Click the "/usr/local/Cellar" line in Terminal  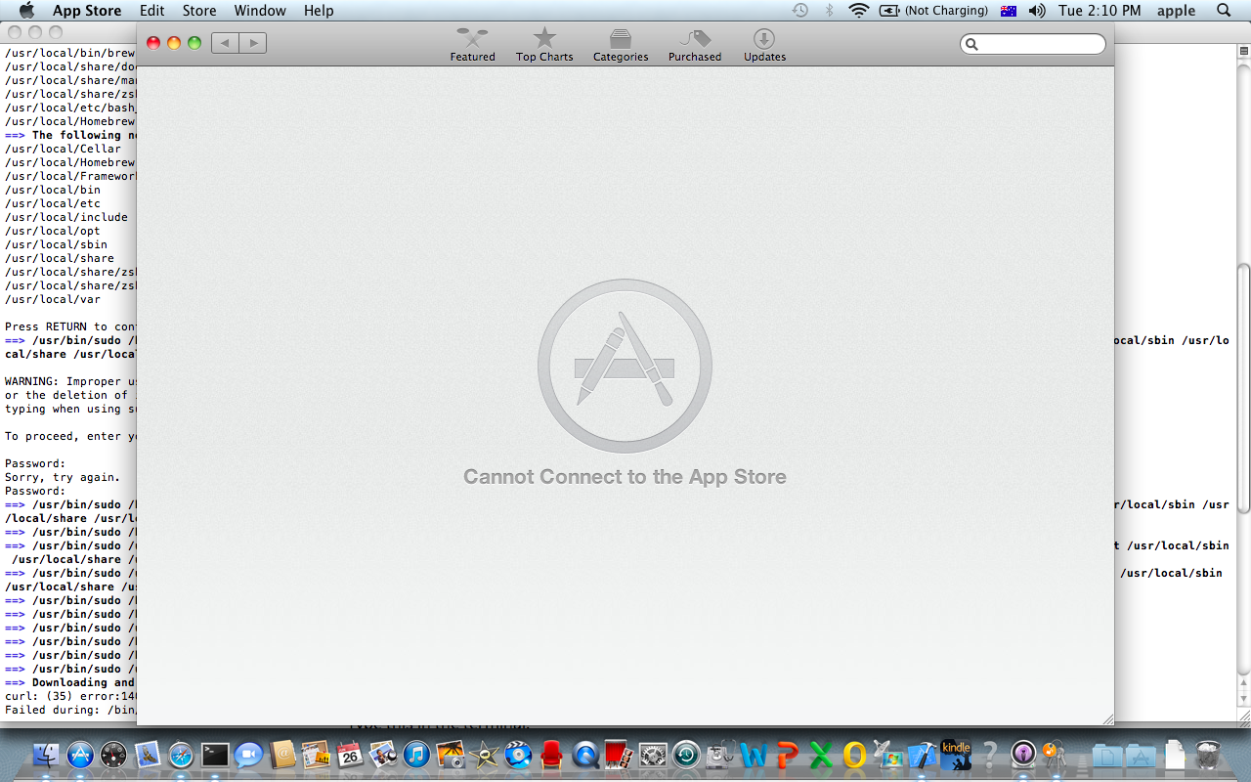[63, 149]
